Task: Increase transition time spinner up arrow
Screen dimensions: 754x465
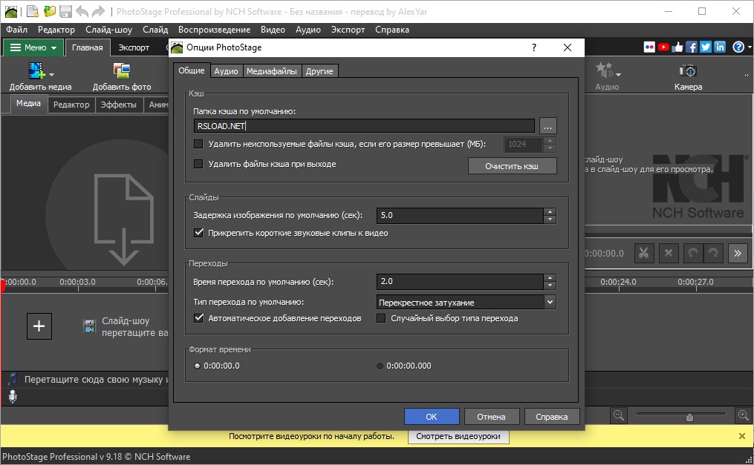Action: coord(550,278)
